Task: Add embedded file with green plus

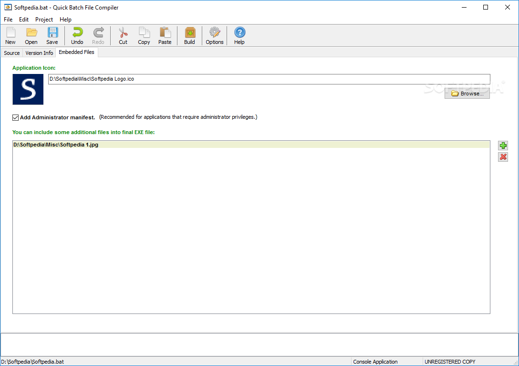Action: click(x=503, y=146)
